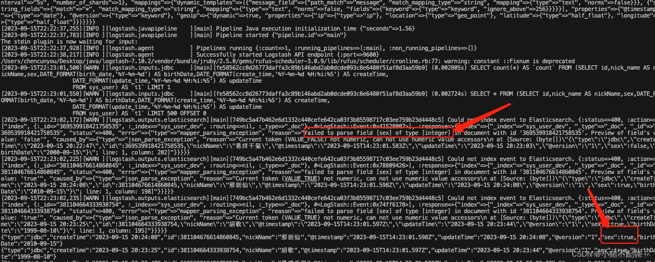Click the red arrow pointing at the parse error
Screen dimensions: 655x262
(x=481, y=118)
